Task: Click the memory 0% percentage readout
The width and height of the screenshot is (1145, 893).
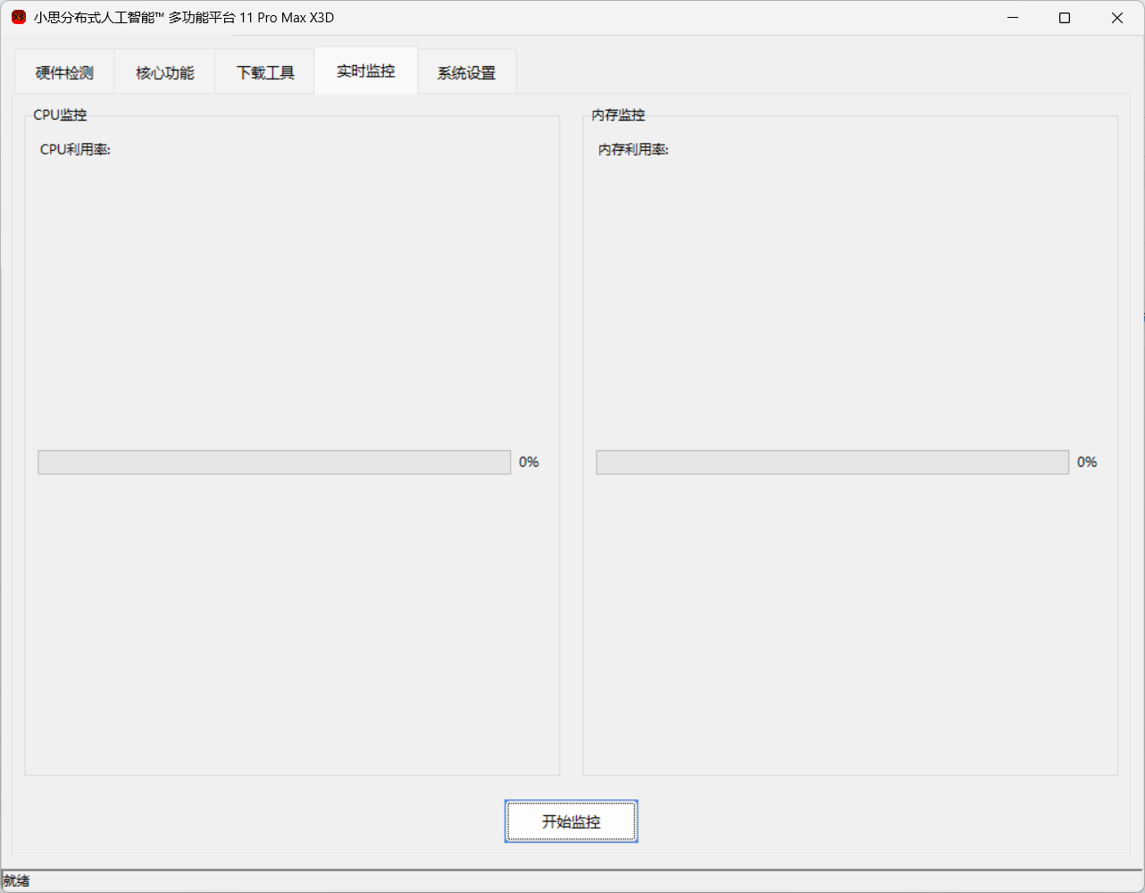Action: (1087, 463)
